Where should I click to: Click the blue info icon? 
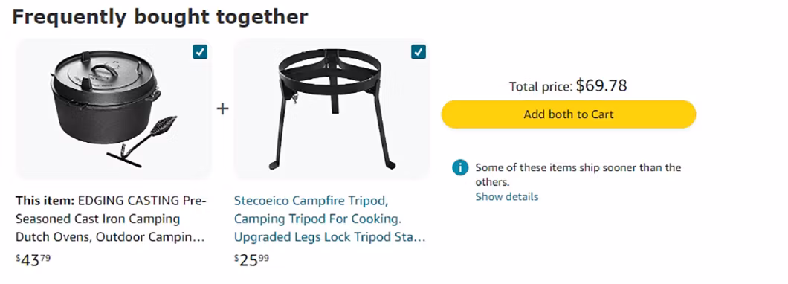460,167
